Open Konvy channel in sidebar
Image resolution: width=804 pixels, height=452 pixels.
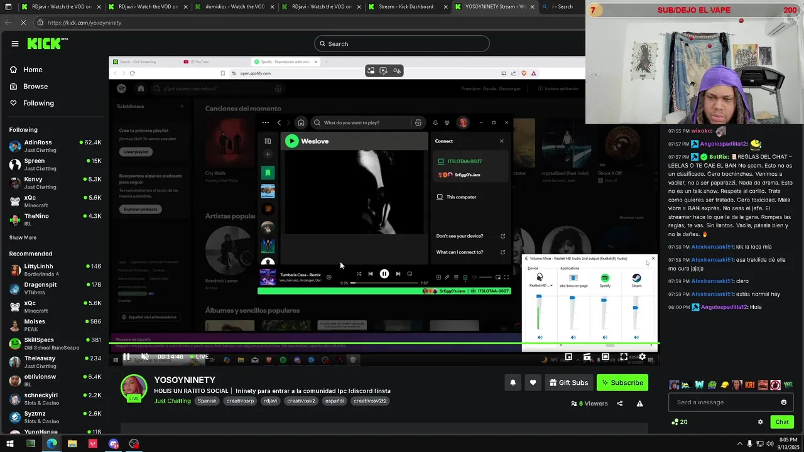(x=55, y=183)
